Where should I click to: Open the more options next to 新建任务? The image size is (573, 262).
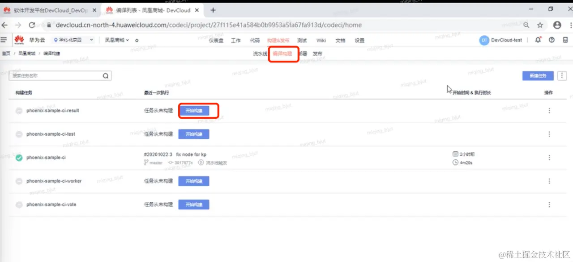tap(562, 76)
